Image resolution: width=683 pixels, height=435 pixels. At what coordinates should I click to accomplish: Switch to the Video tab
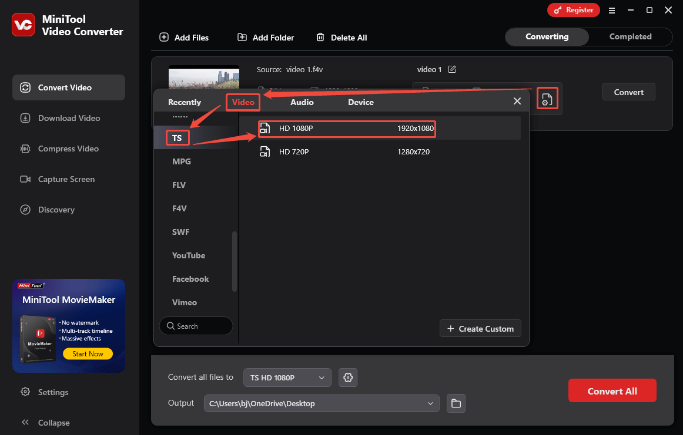click(x=243, y=102)
